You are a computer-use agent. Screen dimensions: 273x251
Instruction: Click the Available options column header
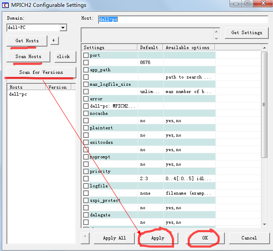point(189,47)
